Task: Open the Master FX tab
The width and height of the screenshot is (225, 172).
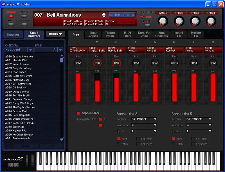Action: 196,34
